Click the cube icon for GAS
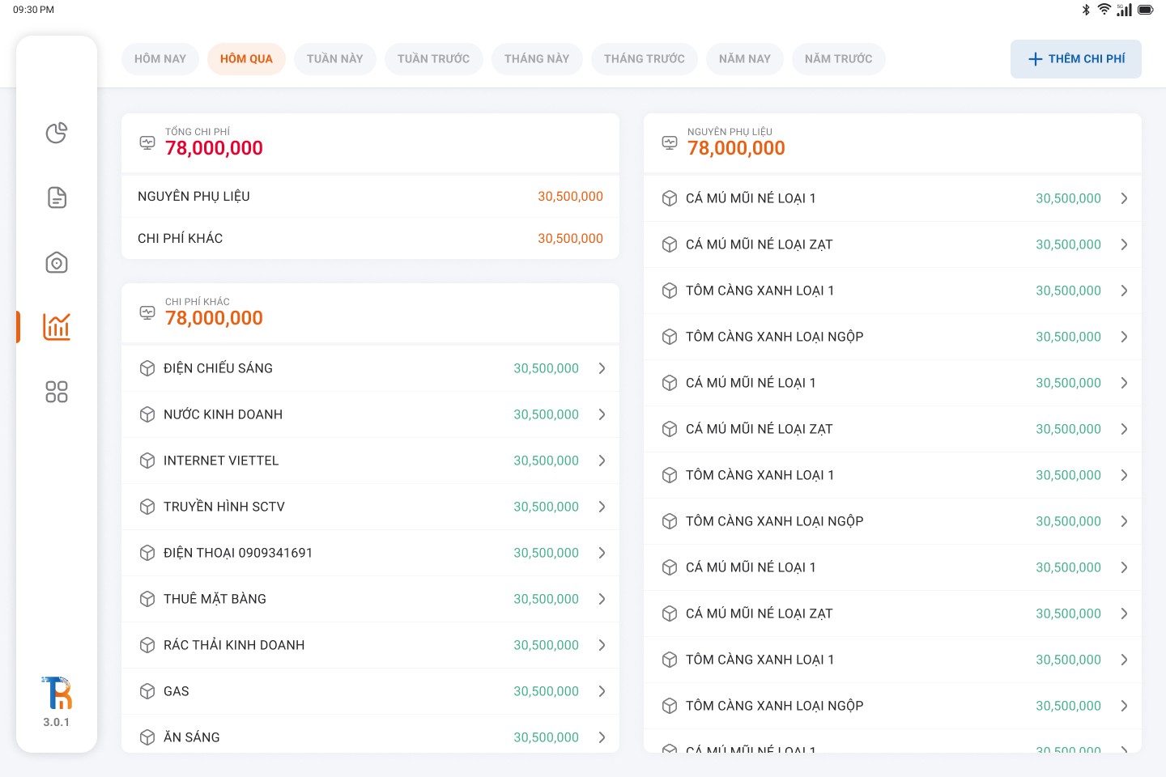 point(147,691)
